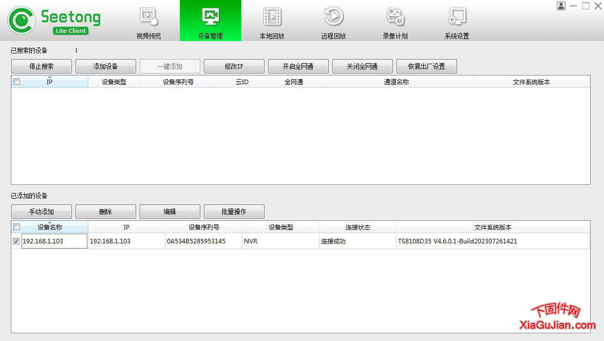Screen dimensions: 604x341
Task: Sort searched devices by 通道名称 column
Action: [x=396, y=82]
